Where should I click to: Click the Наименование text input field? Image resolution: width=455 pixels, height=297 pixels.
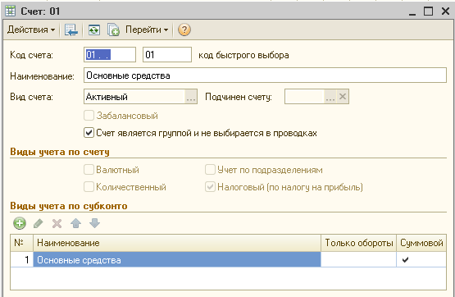coord(265,75)
